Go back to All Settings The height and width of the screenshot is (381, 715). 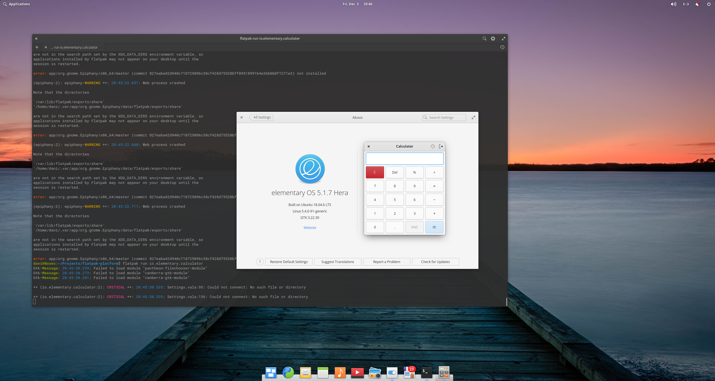(262, 117)
